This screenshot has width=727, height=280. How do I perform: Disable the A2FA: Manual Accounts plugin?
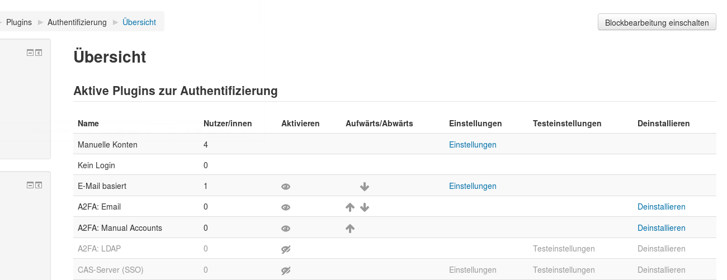coord(286,229)
